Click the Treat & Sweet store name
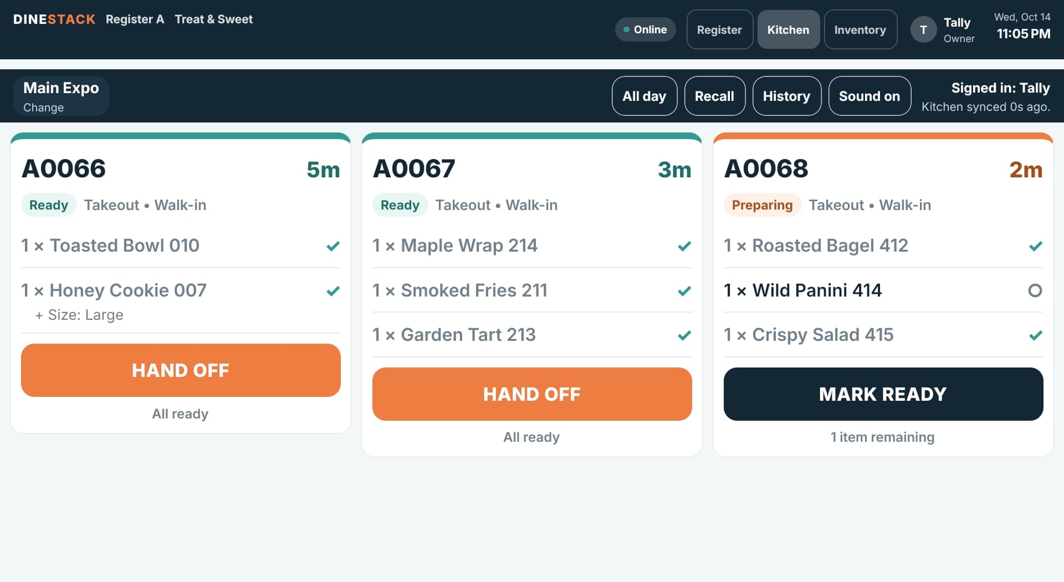 point(213,19)
